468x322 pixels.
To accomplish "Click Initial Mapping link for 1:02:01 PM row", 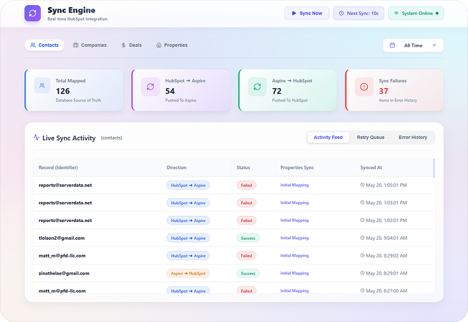I will [294, 221].
